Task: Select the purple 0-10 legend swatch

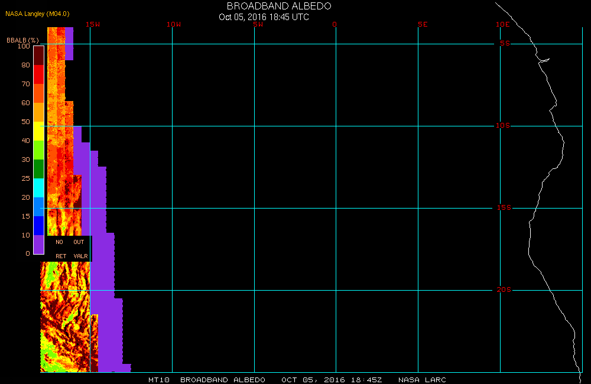Action: (x=39, y=244)
